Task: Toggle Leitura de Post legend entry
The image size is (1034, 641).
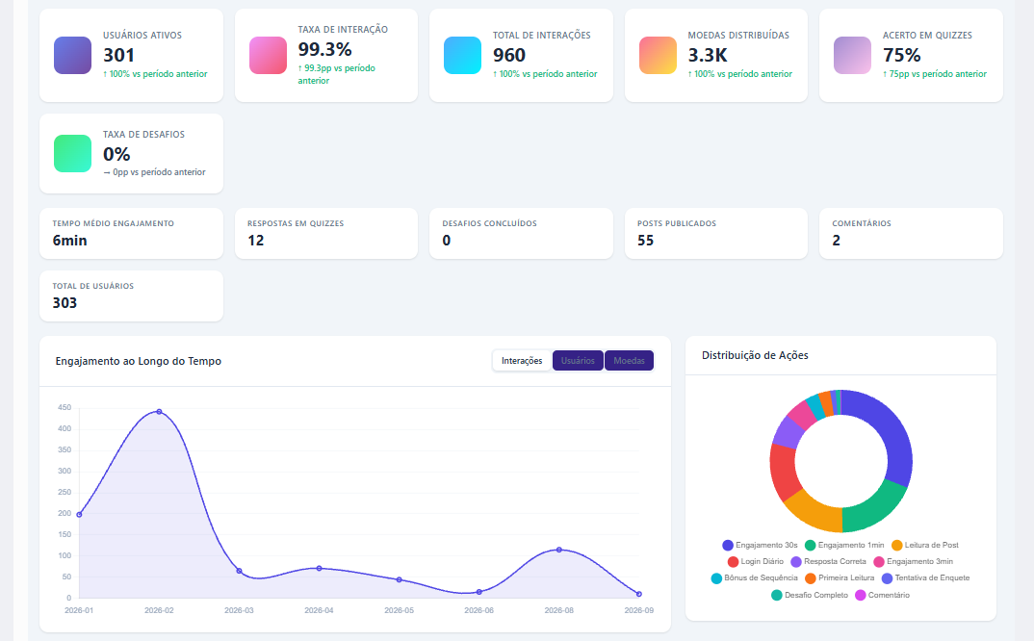Action: [925, 546]
